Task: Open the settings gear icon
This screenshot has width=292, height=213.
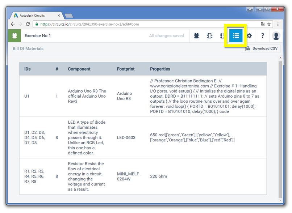Action: click(x=249, y=35)
